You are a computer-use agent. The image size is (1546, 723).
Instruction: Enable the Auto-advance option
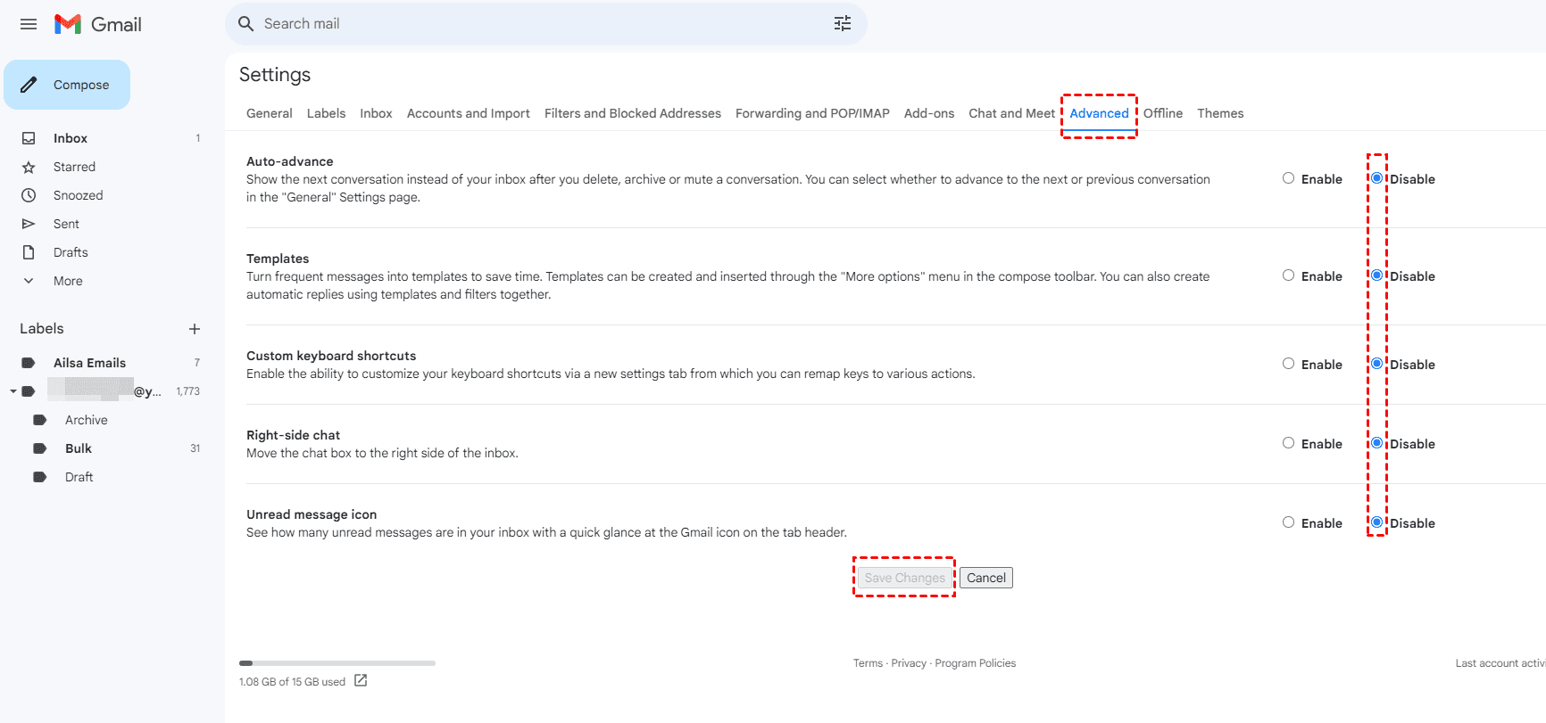(1288, 178)
